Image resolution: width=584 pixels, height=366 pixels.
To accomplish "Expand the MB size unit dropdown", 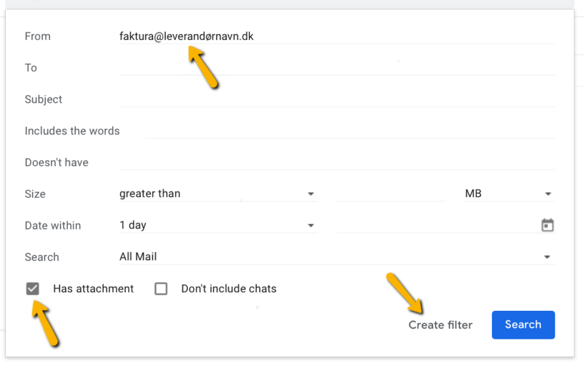I will tap(510, 193).
